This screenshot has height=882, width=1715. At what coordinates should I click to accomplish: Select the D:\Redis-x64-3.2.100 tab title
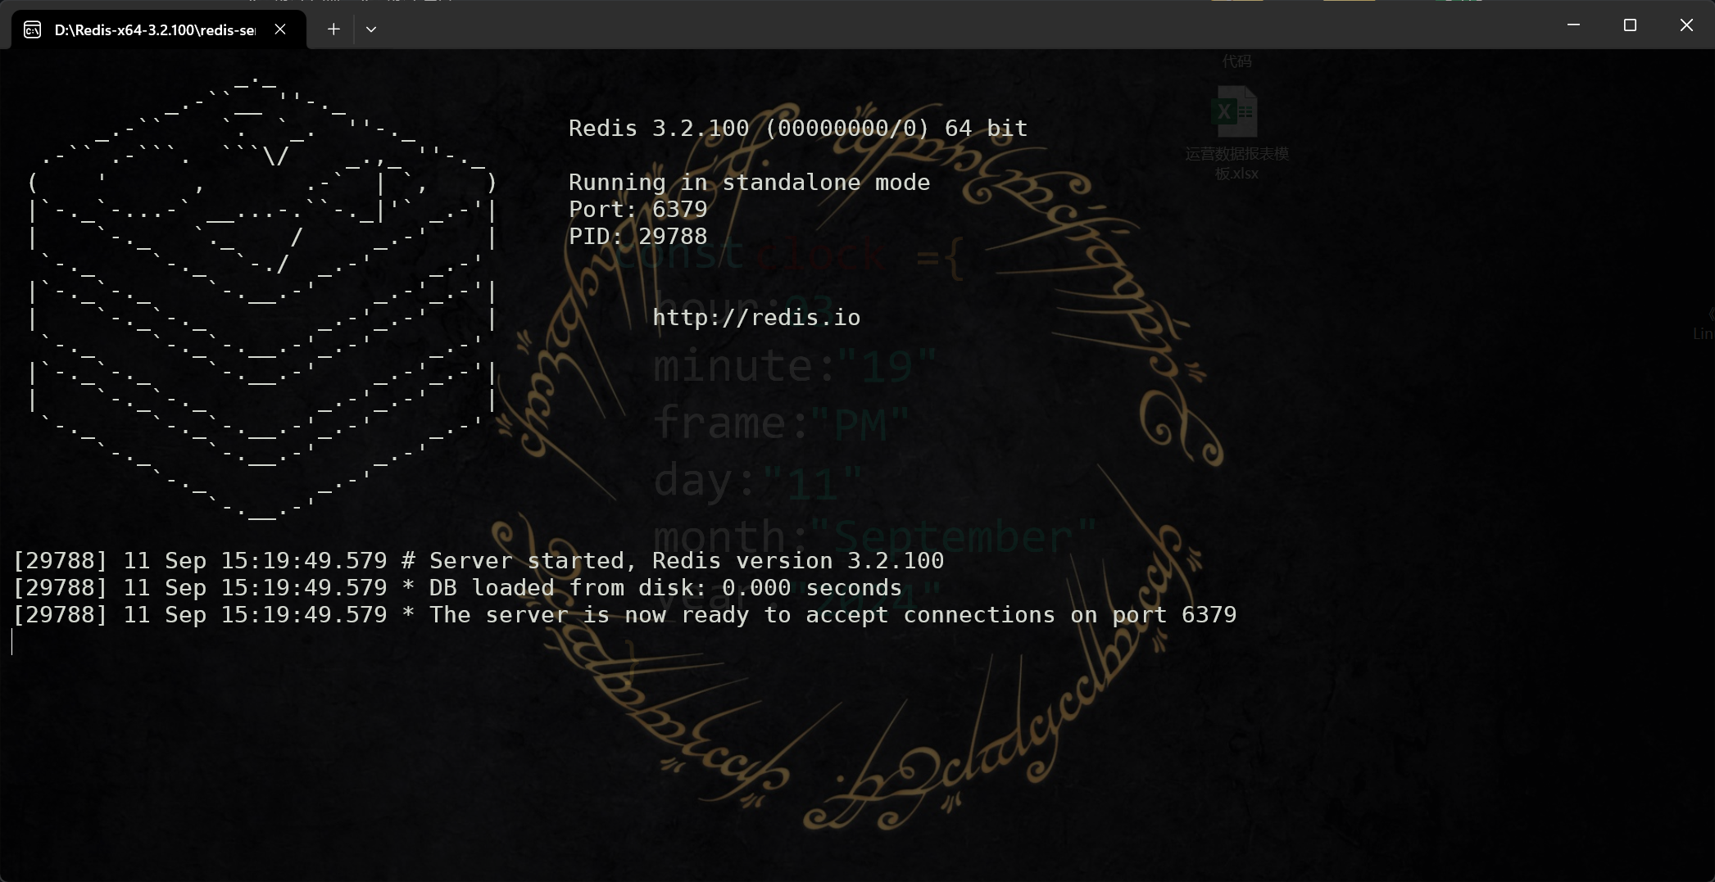point(154,30)
